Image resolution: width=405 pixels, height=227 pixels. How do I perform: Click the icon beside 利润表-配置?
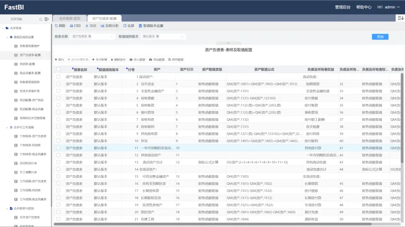(x=16, y=64)
